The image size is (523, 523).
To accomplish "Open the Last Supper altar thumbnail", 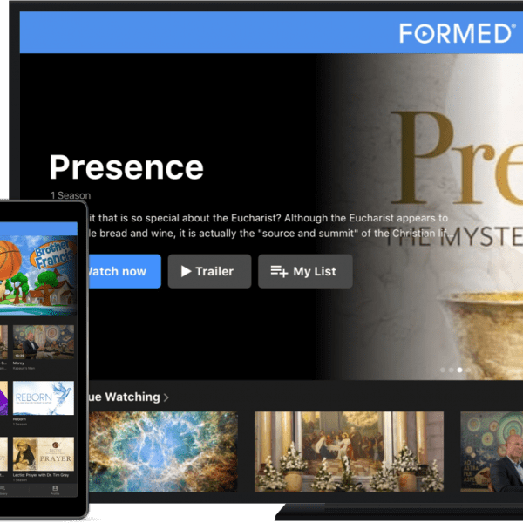I will point(349,452).
